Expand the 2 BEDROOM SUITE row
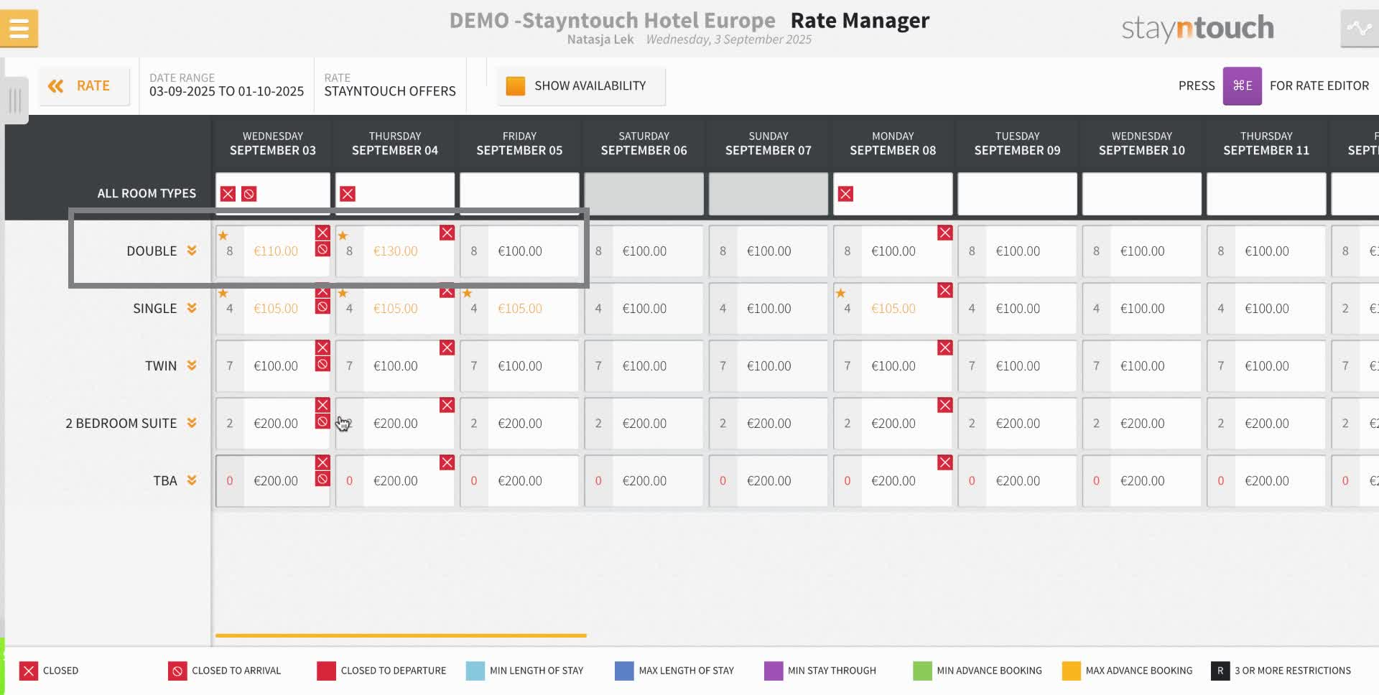The height and width of the screenshot is (695, 1379). [192, 423]
